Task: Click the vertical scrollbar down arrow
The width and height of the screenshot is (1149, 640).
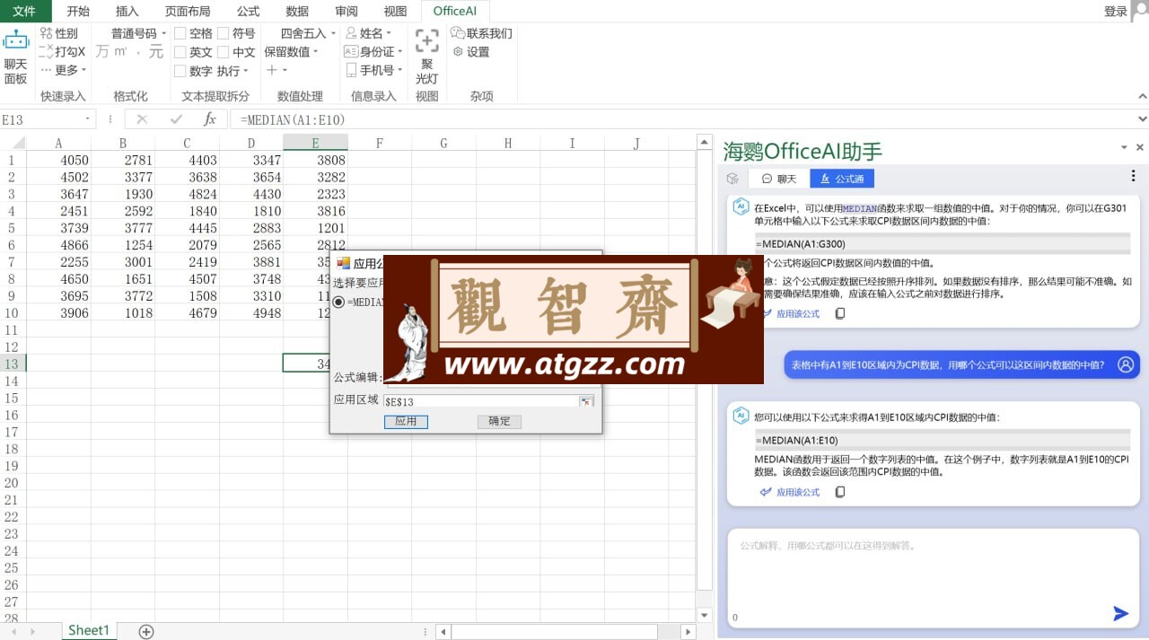Action: coord(705,615)
